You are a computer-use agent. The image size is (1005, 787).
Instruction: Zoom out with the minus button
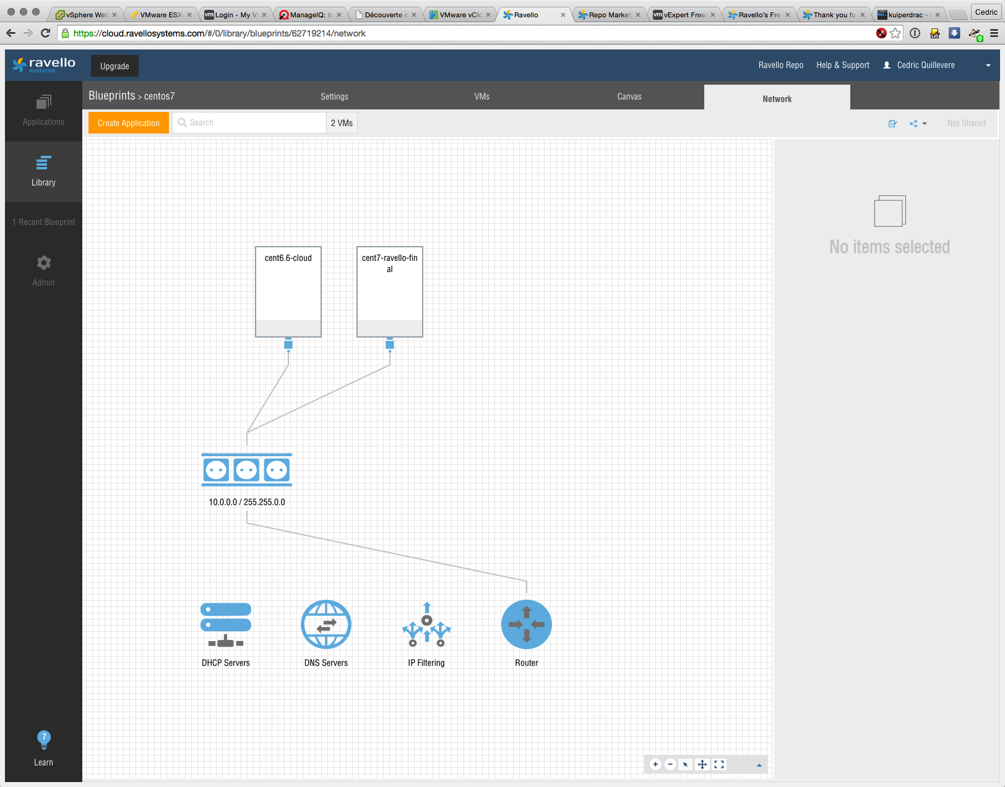pos(670,765)
